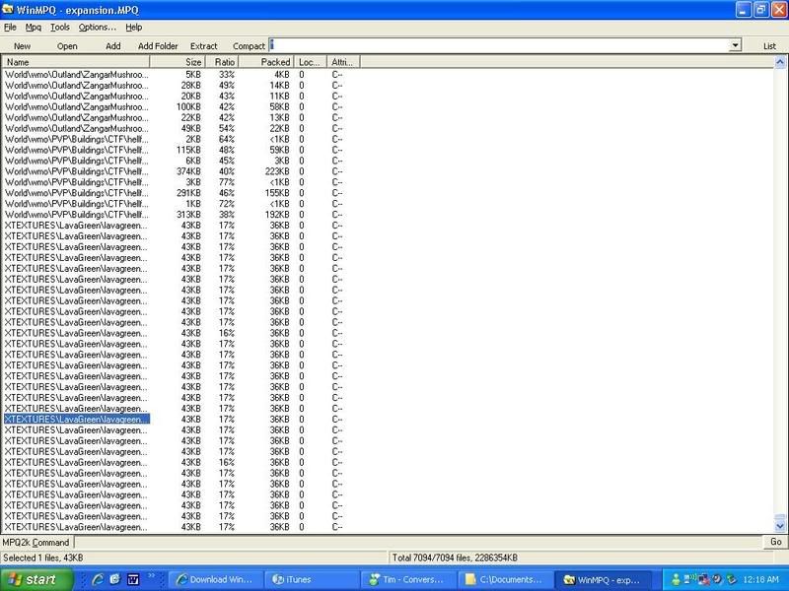Click the Messenger buddy tray icon

(x=676, y=579)
